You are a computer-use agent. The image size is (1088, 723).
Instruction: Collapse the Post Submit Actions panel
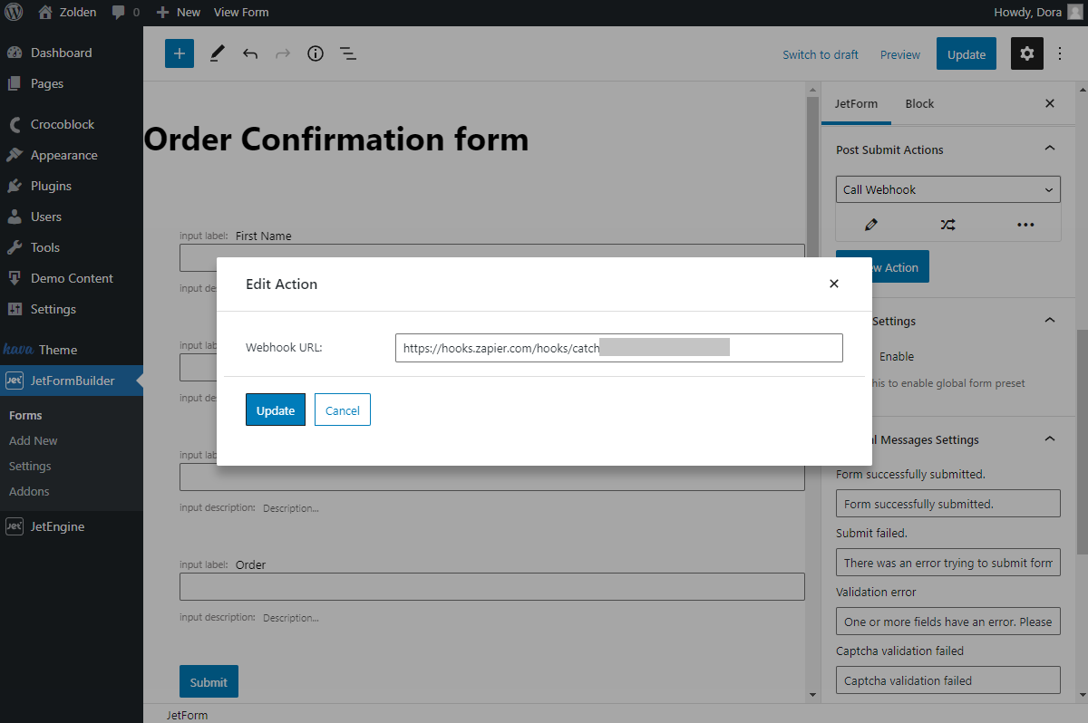[1050, 149]
